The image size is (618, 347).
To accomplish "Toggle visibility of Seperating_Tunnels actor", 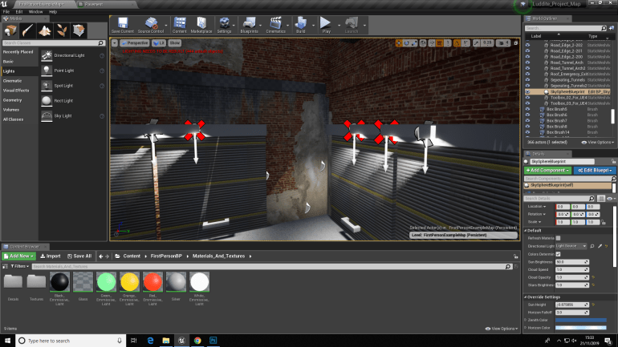I will pos(527,80).
